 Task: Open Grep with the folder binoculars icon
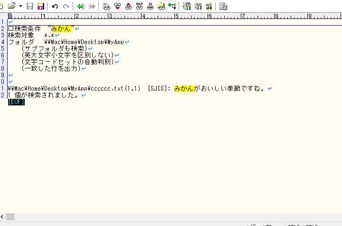click(x=161, y=6)
